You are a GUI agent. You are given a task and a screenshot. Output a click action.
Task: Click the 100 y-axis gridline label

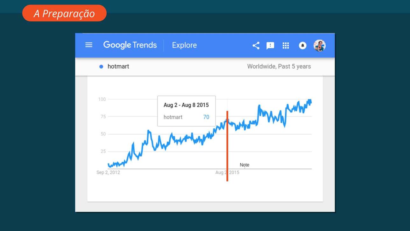(x=102, y=99)
